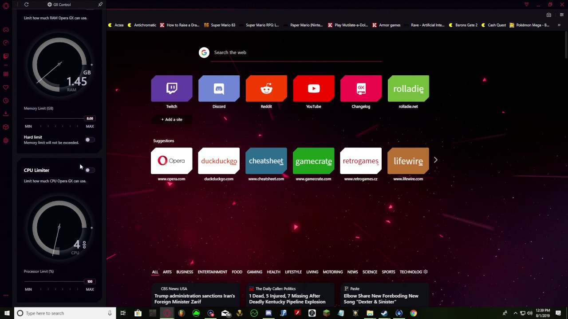Click the news settings gear icon

click(426, 272)
